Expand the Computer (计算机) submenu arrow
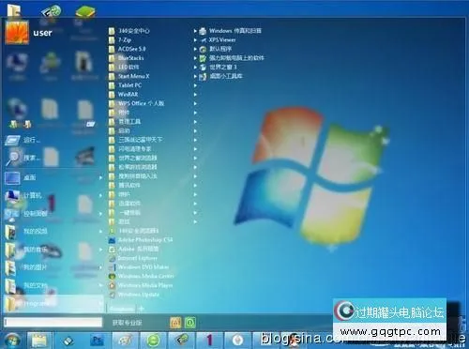 100,196
